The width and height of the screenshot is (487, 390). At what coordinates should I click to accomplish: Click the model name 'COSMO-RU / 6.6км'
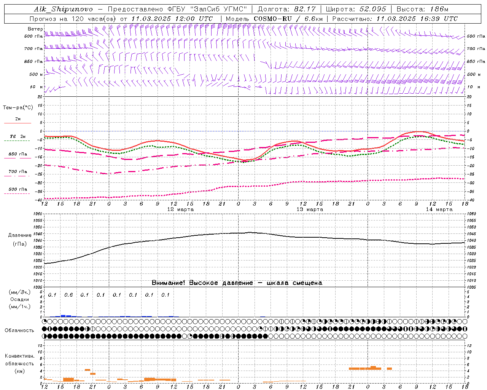point(288,19)
